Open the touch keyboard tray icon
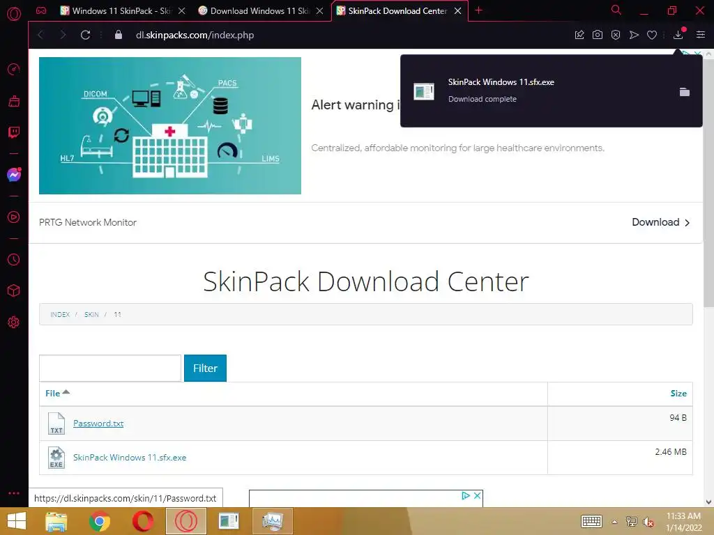Viewport: 714px width, 535px height. click(591, 521)
